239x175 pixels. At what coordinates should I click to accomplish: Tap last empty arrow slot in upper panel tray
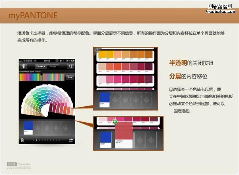(146, 100)
